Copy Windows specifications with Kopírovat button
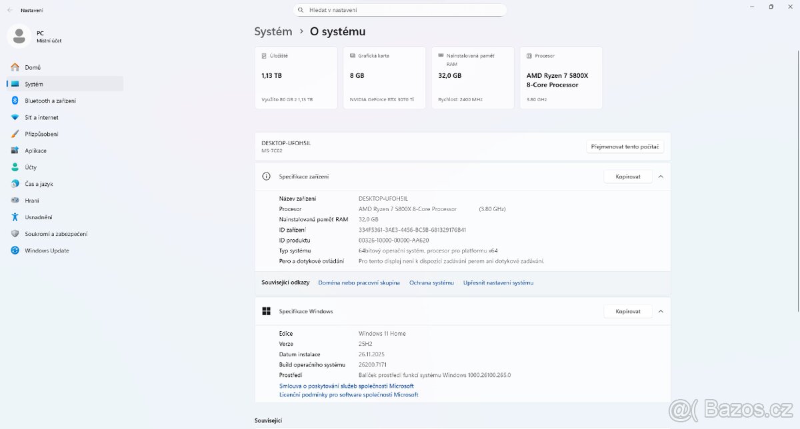800x429 pixels. (x=628, y=311)
